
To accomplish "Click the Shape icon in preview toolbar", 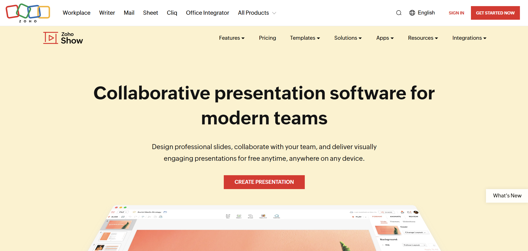I will coord(251,216).
